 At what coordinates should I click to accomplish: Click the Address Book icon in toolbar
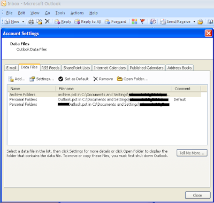[210, 22]
